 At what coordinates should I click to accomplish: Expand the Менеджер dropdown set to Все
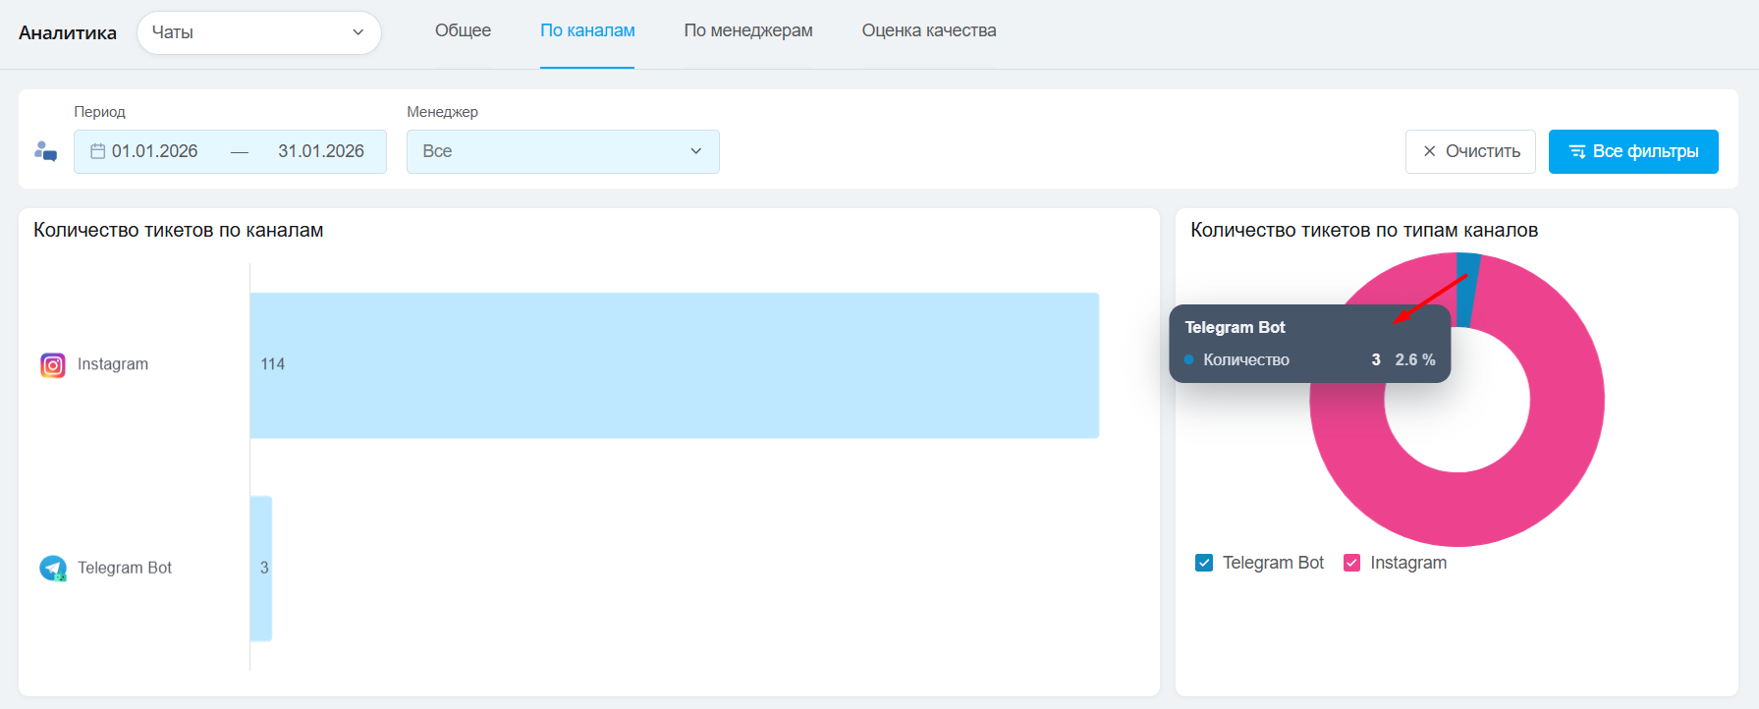coord(562,151)
